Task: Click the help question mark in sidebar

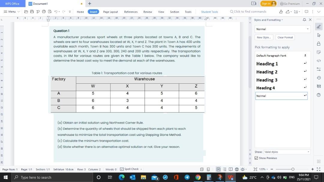Action: [319, 95]
